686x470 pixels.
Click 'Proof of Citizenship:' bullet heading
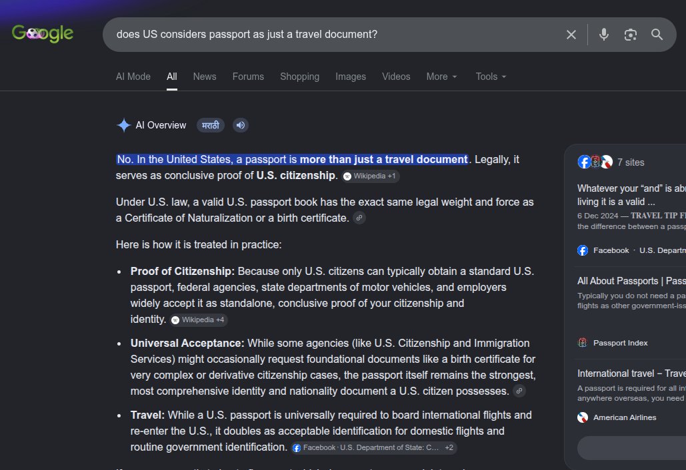pos(183,271)
